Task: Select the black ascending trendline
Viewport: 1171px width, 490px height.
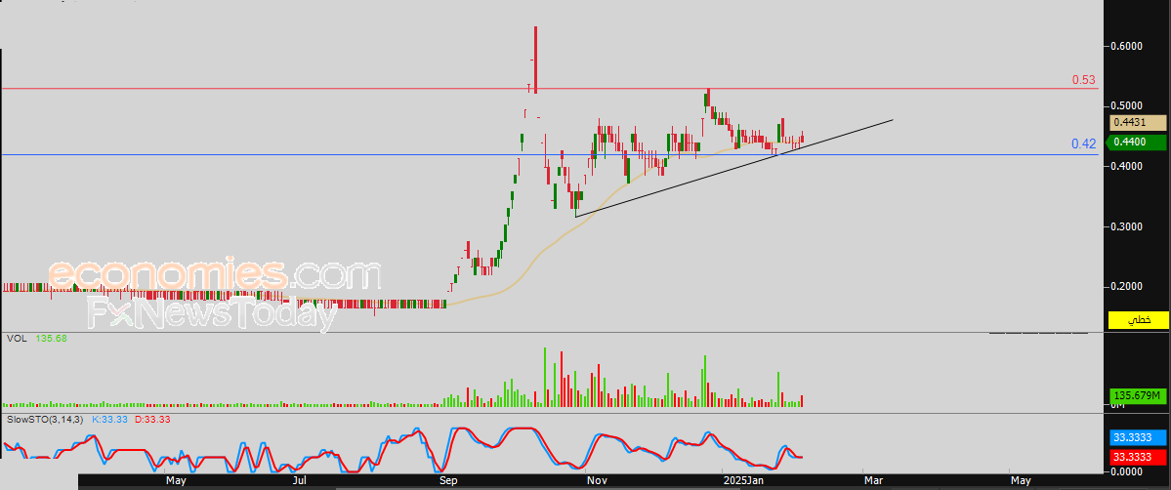Action: click(x=734, y=167)
